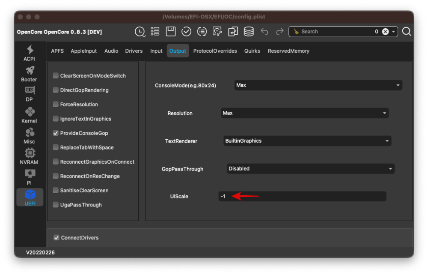Click the magnifier search icon
Image resolution: width=428 pixels, height=275 pixels.
click(x=407, y=32)
